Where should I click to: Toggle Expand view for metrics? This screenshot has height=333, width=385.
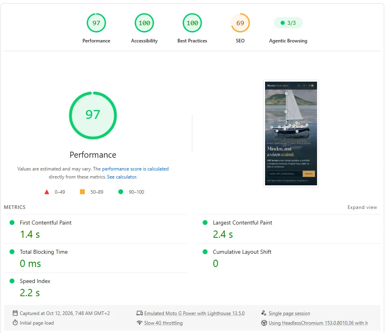tap(362, 207)
